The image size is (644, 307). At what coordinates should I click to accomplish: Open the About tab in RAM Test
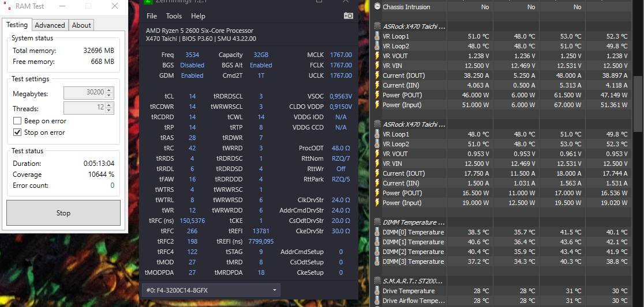pyautogui.click(x=81, y=25)
